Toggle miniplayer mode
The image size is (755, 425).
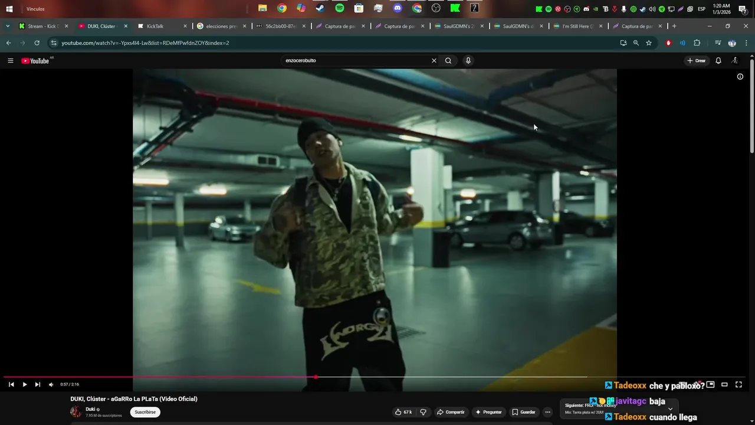[x=711, y=384]
